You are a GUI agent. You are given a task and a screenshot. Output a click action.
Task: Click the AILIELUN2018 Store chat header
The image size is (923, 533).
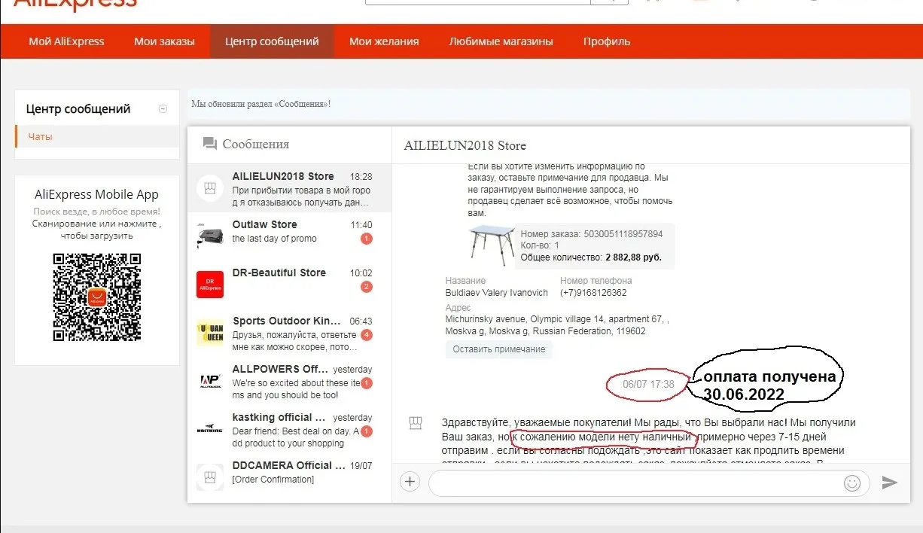465,145
